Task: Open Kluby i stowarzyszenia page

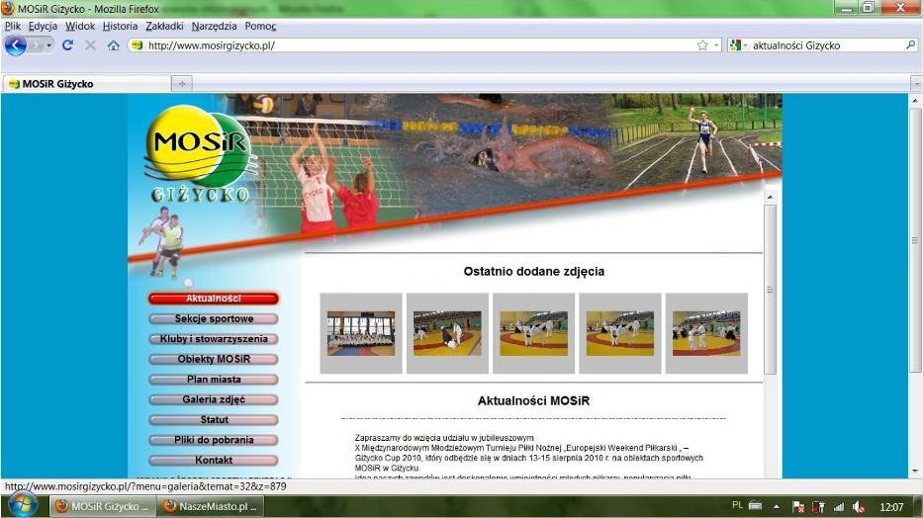Action: (214, 339)
